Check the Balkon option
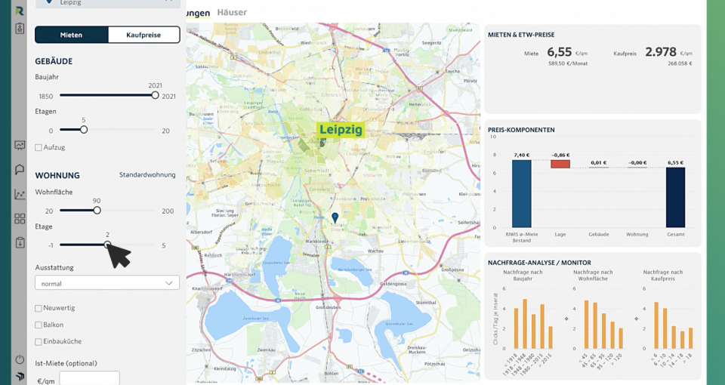Image resolution: width=725 pixels, height=385 pixels. pyautogui.click(x=39, y=325)
